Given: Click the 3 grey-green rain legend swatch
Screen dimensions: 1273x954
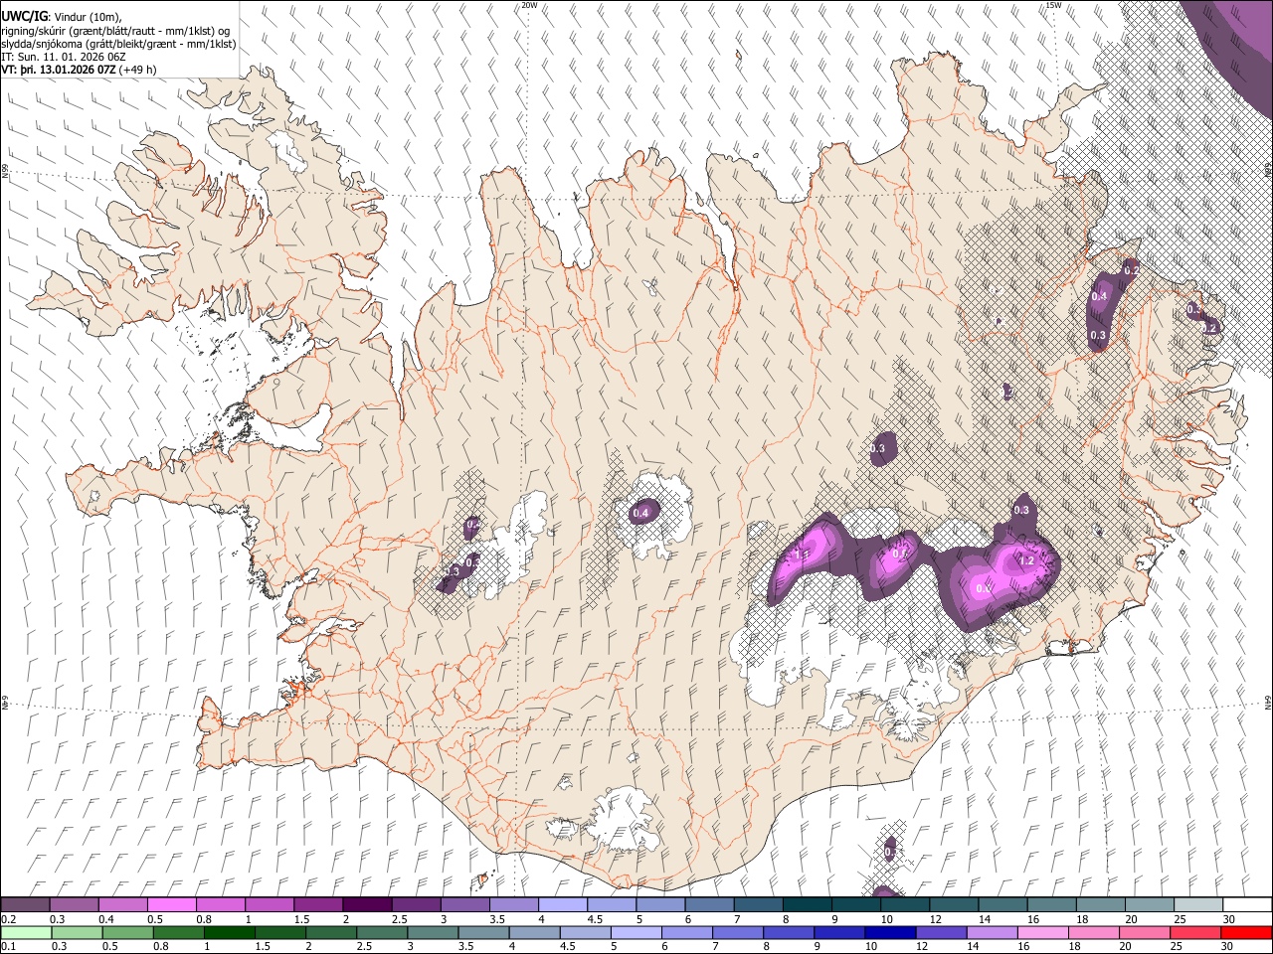Looking at the screenshot, I should tap(433, 932).
